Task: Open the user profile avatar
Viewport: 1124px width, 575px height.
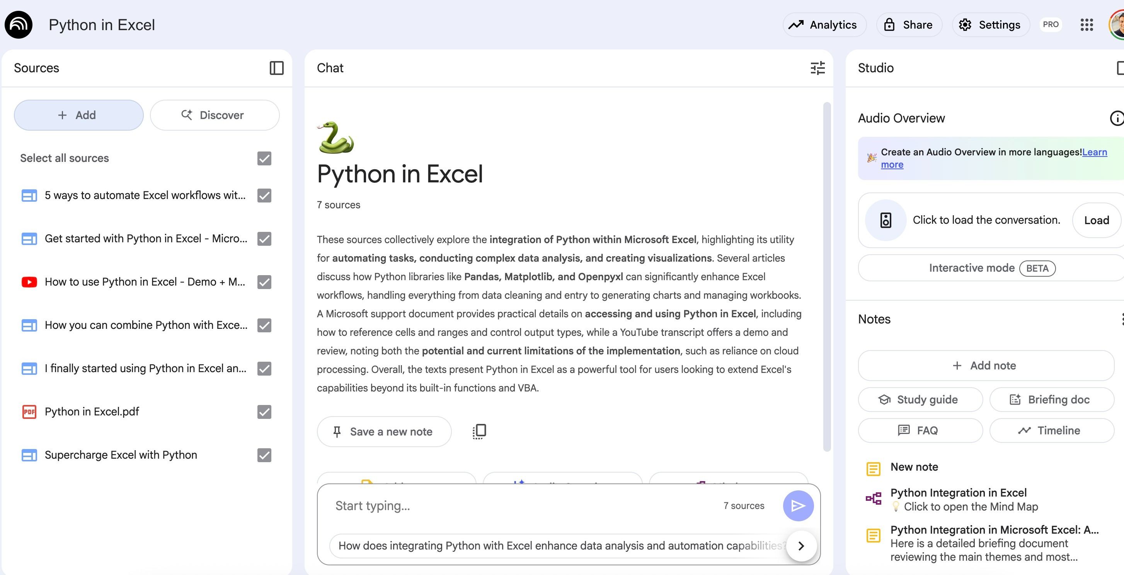Action: [1117, 25]
